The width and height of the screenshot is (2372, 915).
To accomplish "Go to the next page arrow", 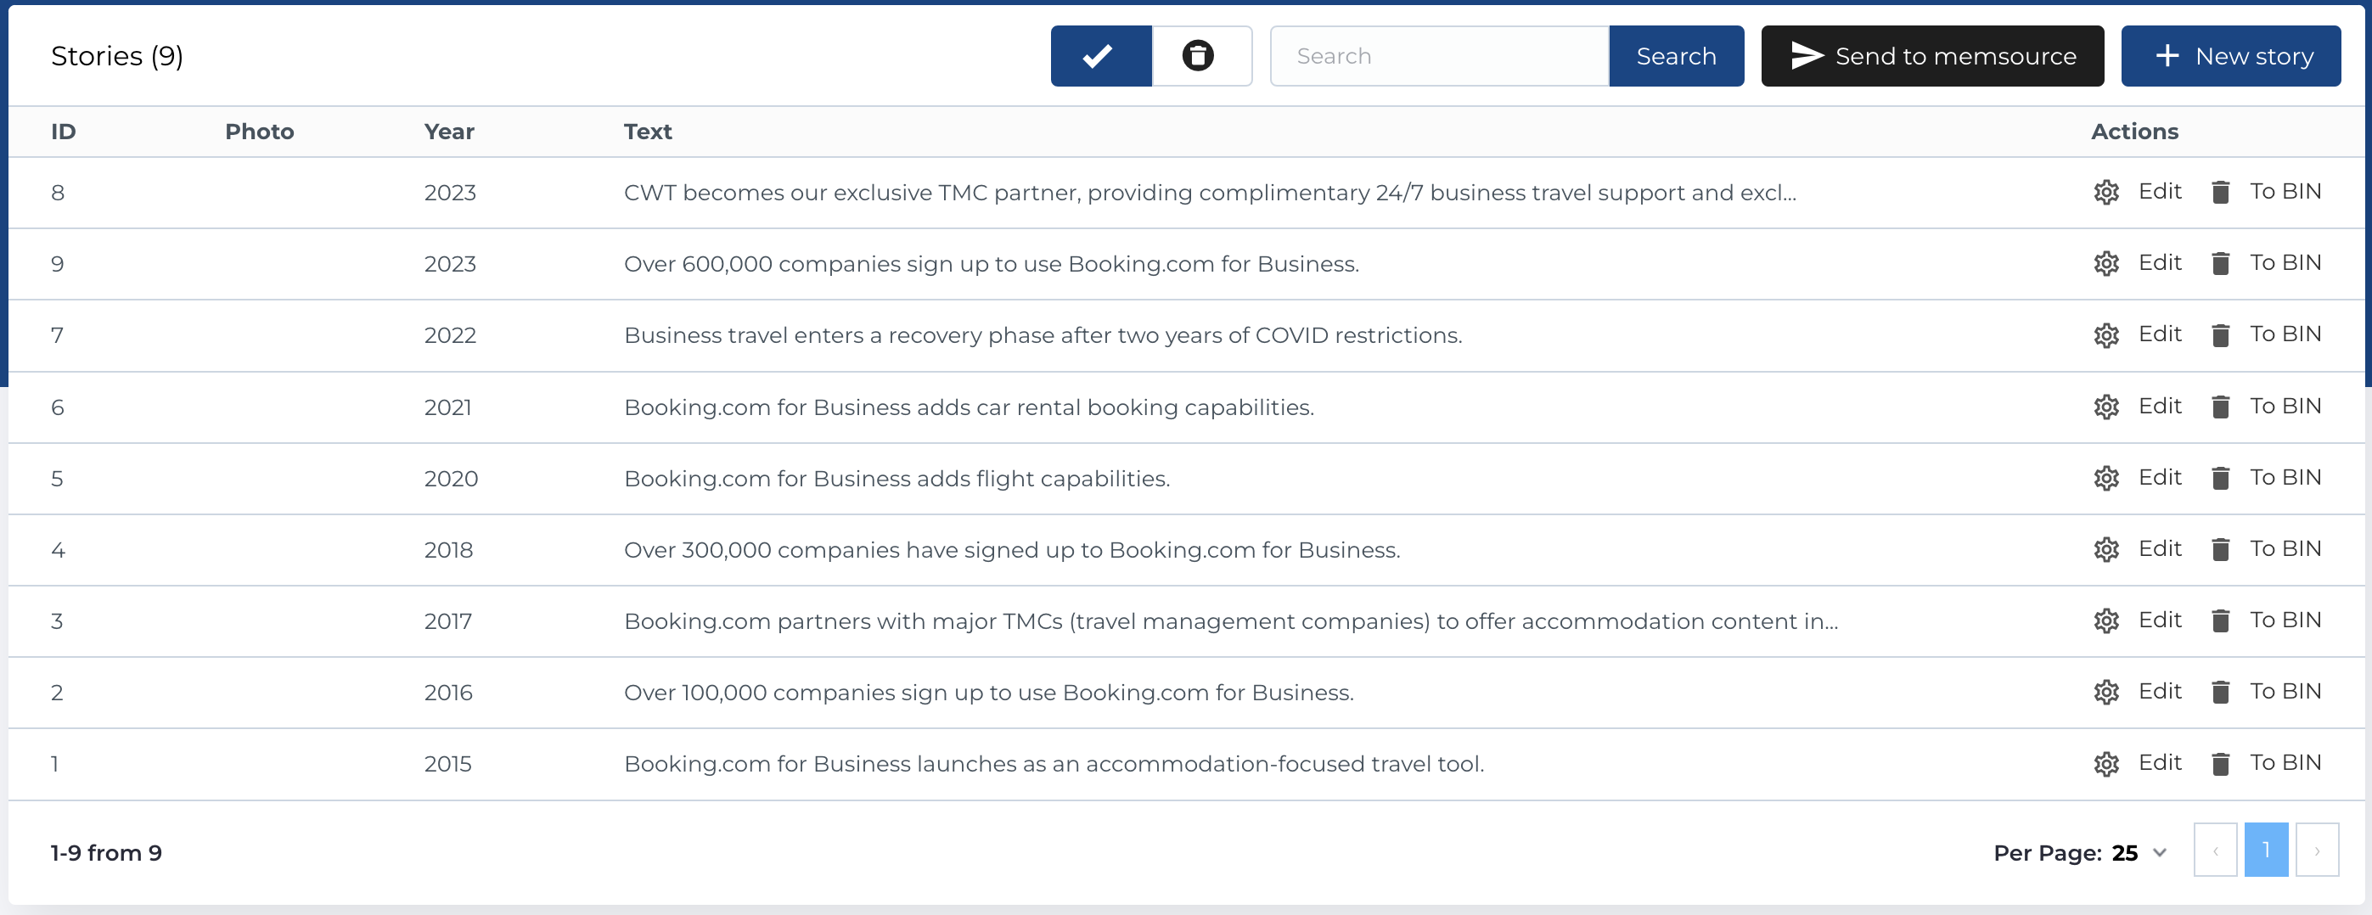I will pyautogui.click(x=2317, y=850).
